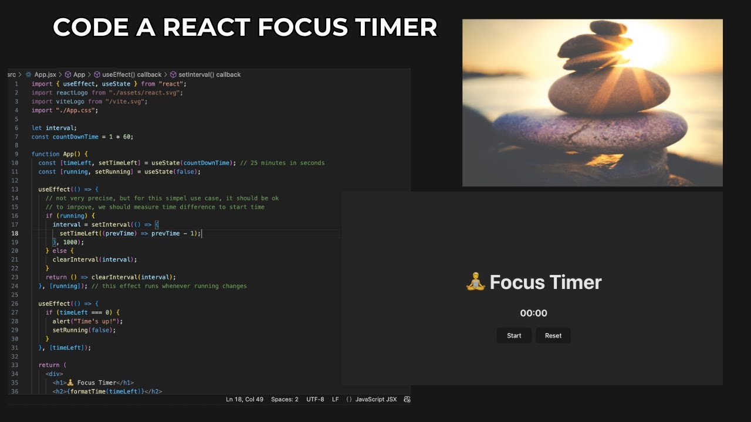Click the 'CODE A REACT FOCUS TIMER' title
Viewport: 751px width, 422px height.
click(245, 28)
